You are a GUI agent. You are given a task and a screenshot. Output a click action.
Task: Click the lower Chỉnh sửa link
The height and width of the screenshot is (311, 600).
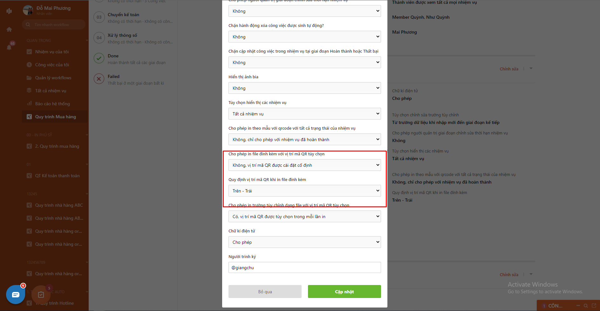coord(509,275)
